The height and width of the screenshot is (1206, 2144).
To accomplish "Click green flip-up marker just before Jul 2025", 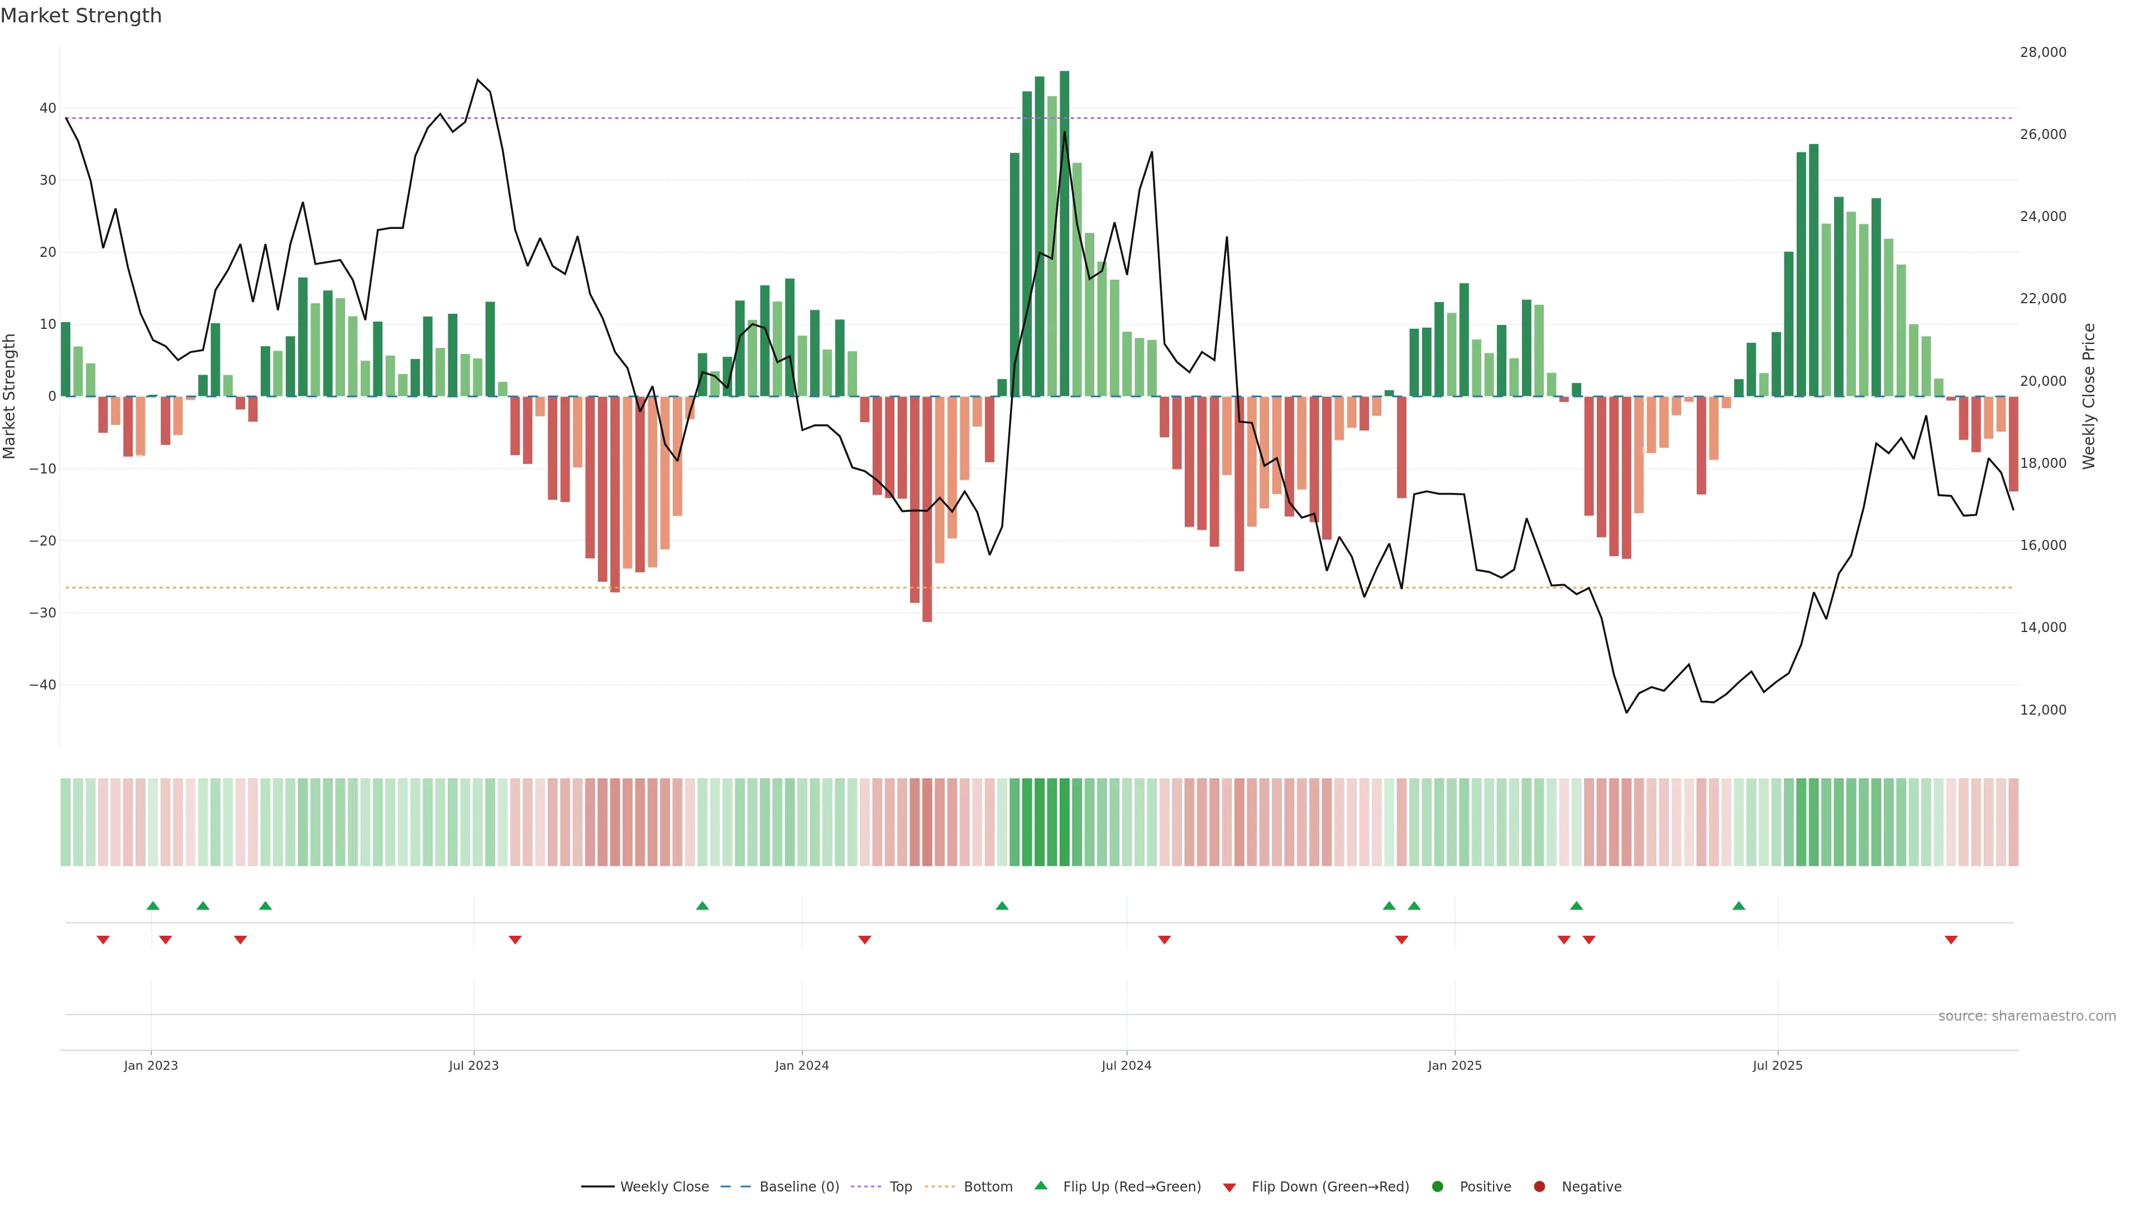I will pyautogui.click(x=1739, y=906).
